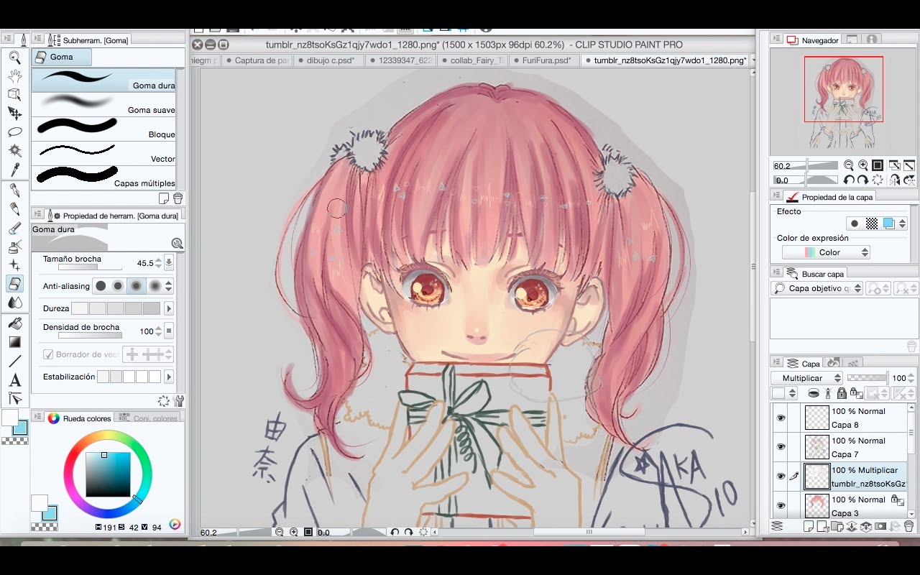
Task: Click the Auto select magic wand tool
Action: [x=14, y=150]
